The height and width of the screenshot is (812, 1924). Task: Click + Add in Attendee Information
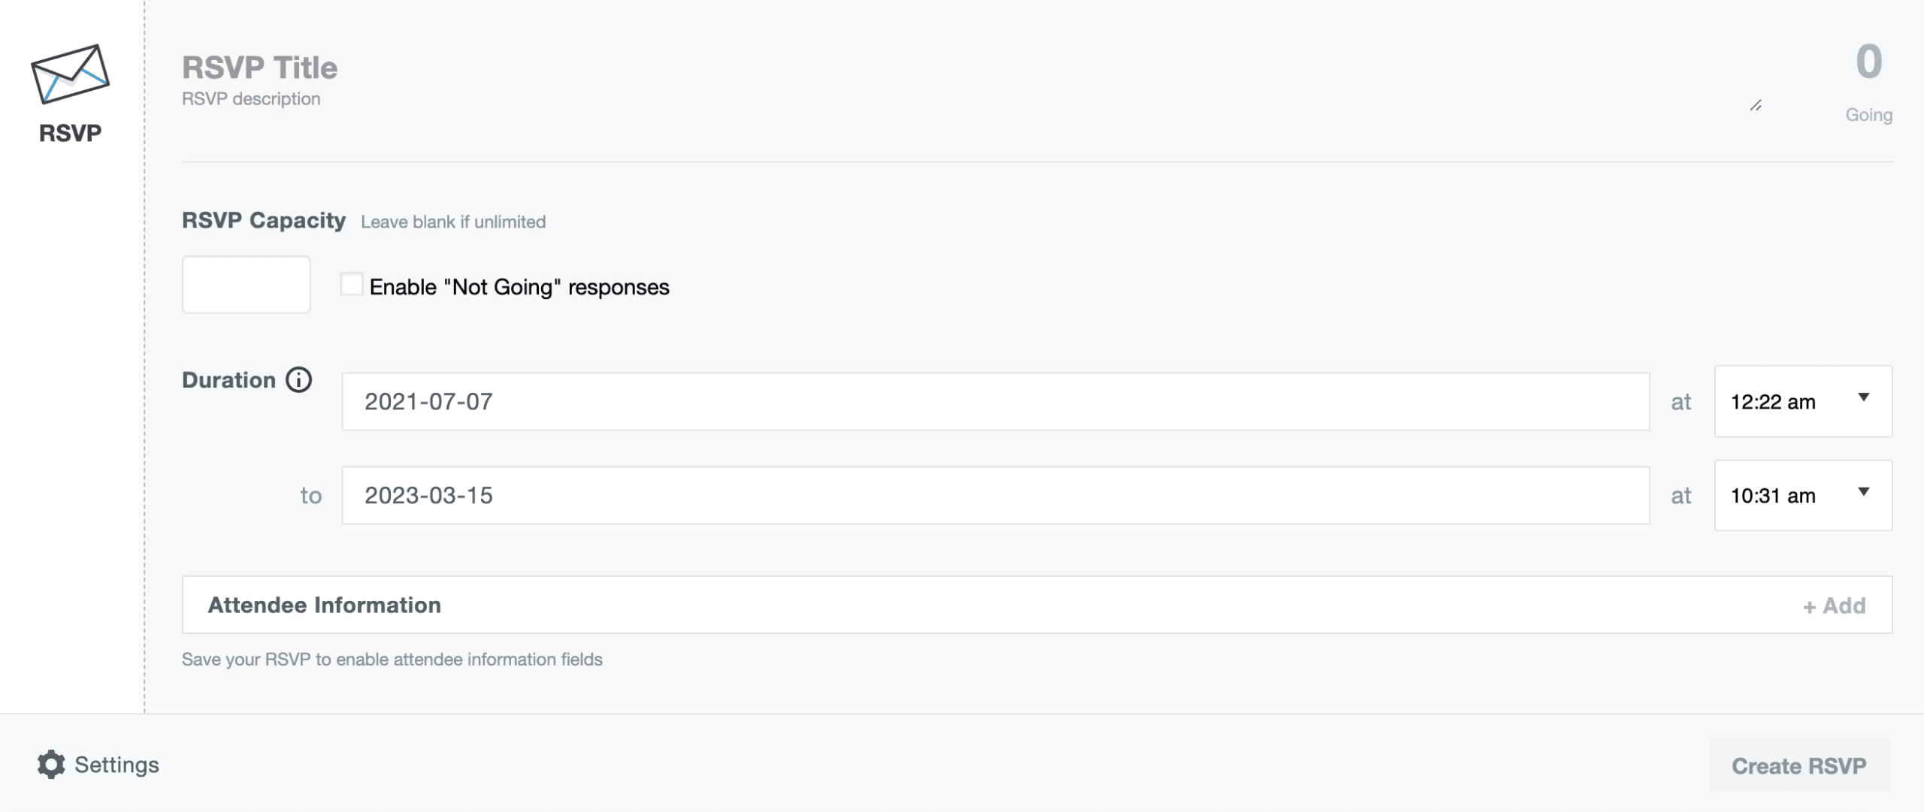pos(1834,605)
